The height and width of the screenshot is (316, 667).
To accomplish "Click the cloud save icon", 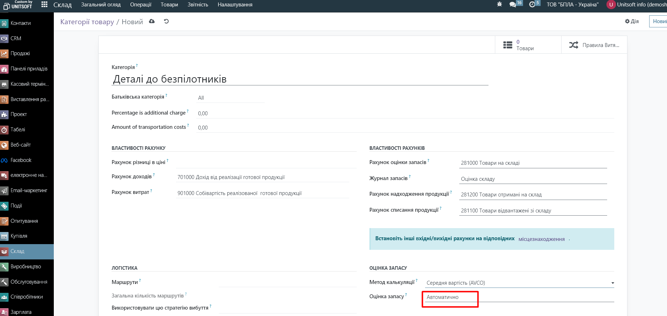I will 152,21.
